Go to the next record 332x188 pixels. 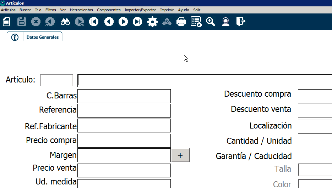click(123, 22)
